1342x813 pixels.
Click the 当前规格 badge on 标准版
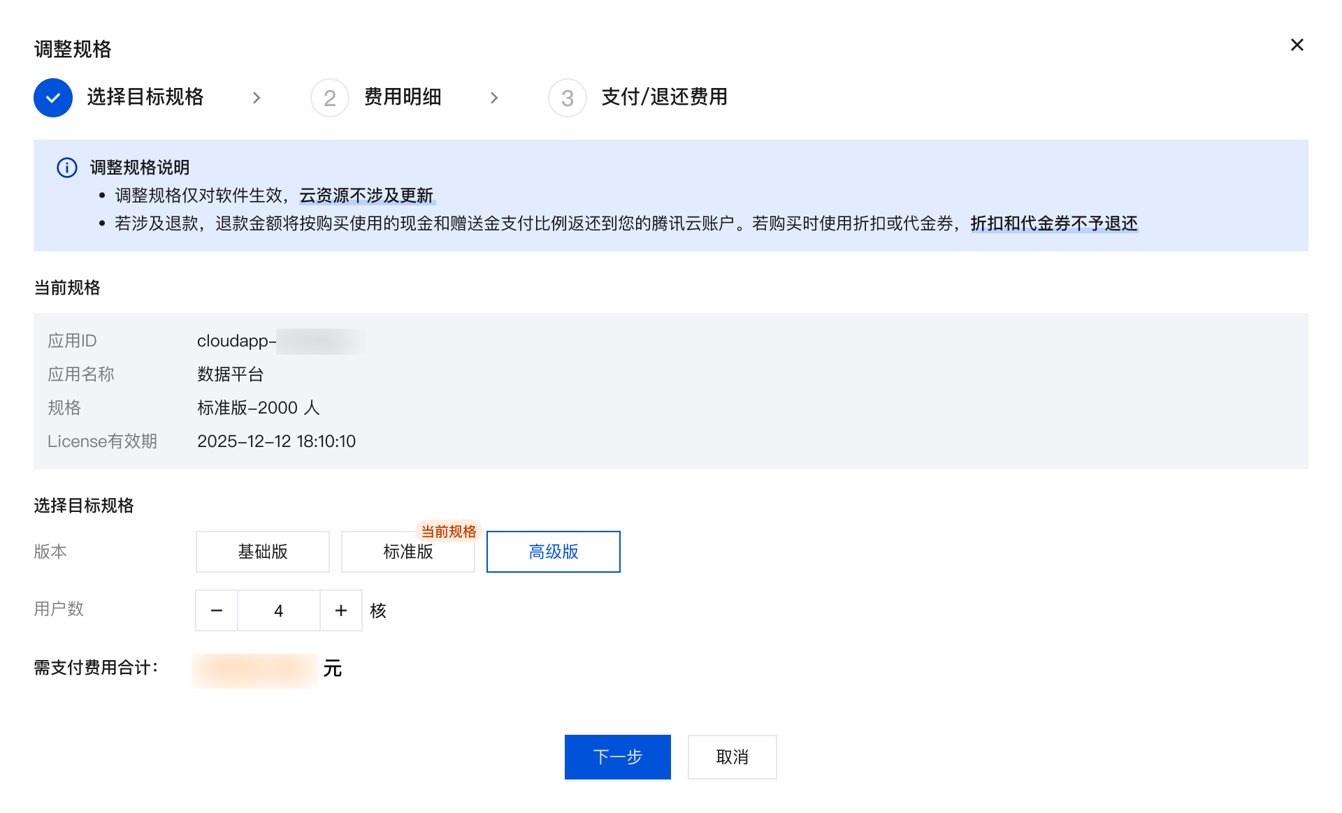(x=448, y=532)
